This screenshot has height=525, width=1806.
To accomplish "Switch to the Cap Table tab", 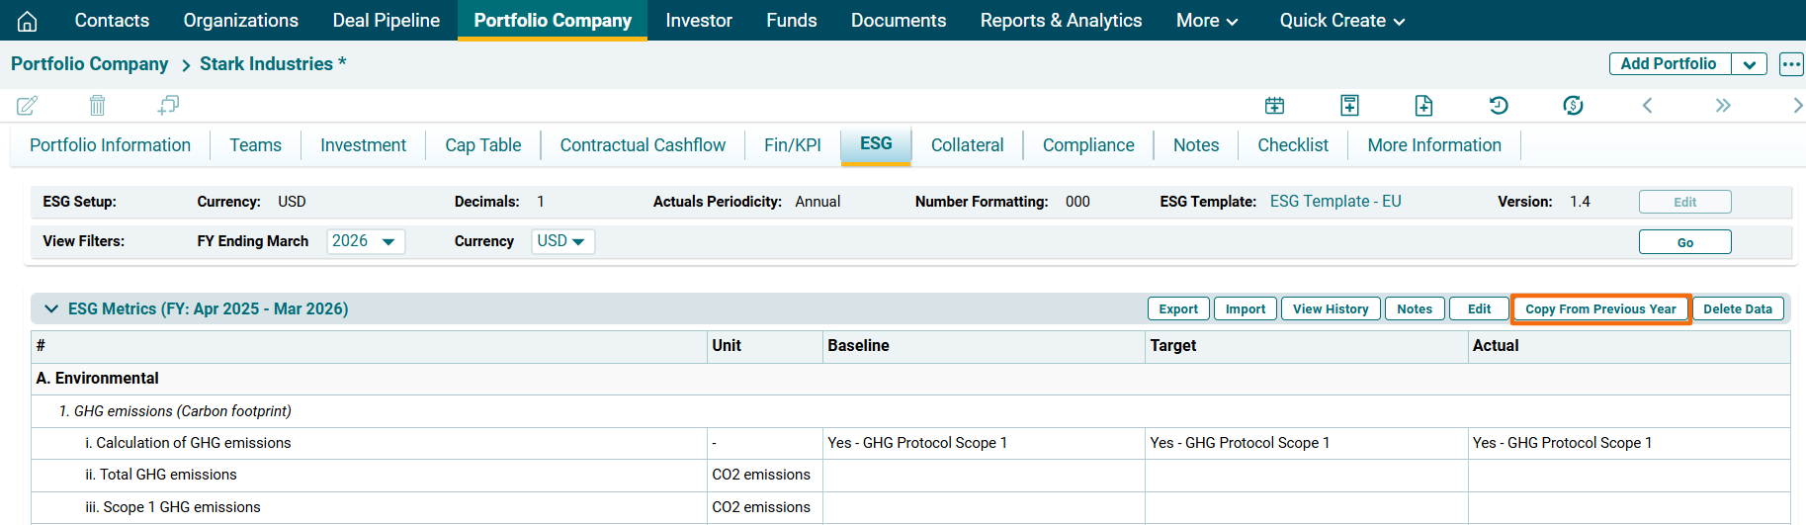I will (x=482, y=145).
